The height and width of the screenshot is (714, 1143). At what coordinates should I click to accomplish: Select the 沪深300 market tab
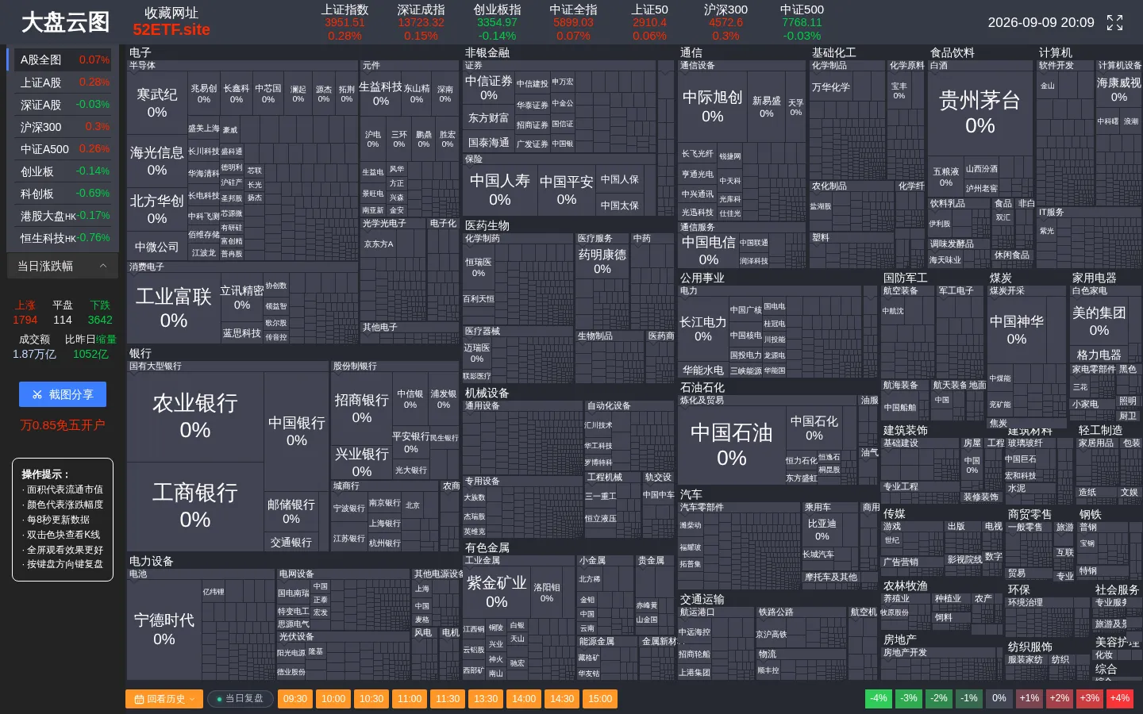pos(63,126)
